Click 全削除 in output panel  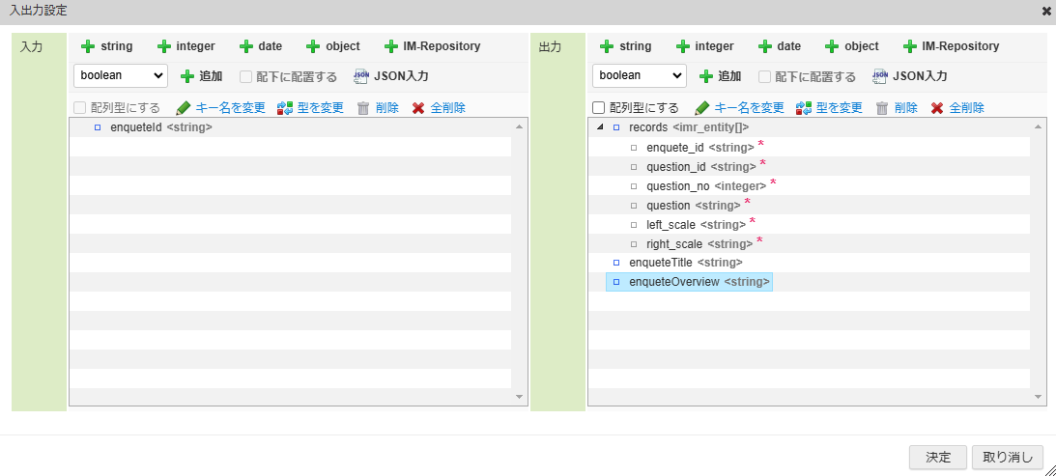click(x=957, y=108)
